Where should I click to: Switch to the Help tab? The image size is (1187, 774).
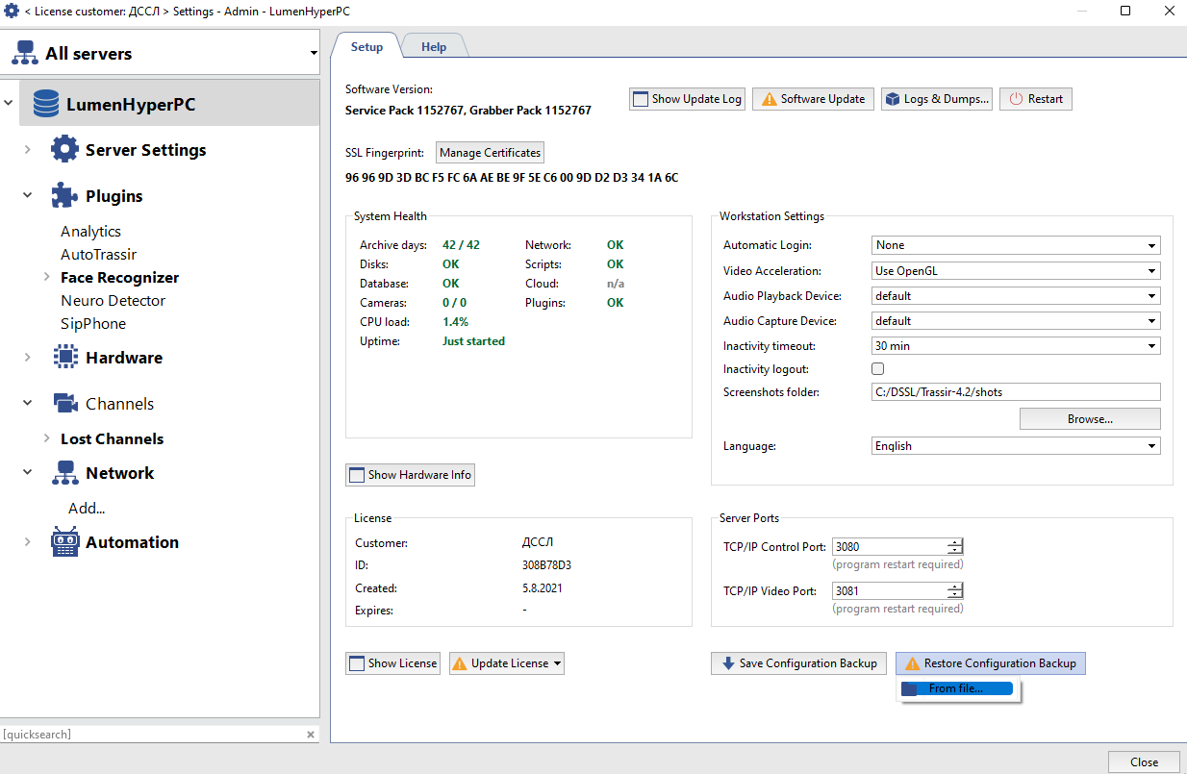[x=434, y=47]
